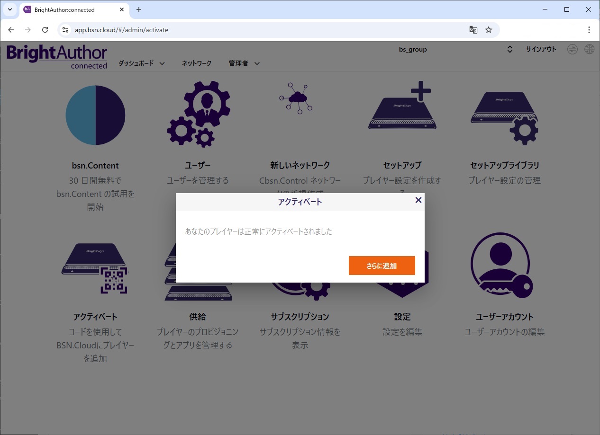
Task: Click the サブスクリプション情報を表示 description
Action: pos(300,338)
